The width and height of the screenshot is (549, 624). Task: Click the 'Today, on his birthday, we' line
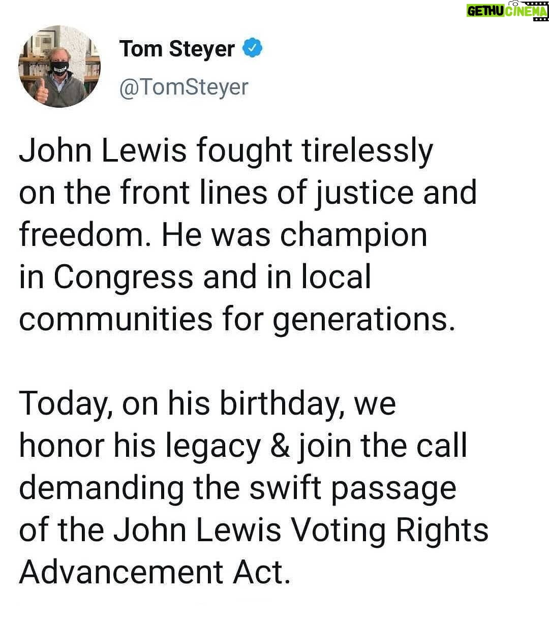207,404
